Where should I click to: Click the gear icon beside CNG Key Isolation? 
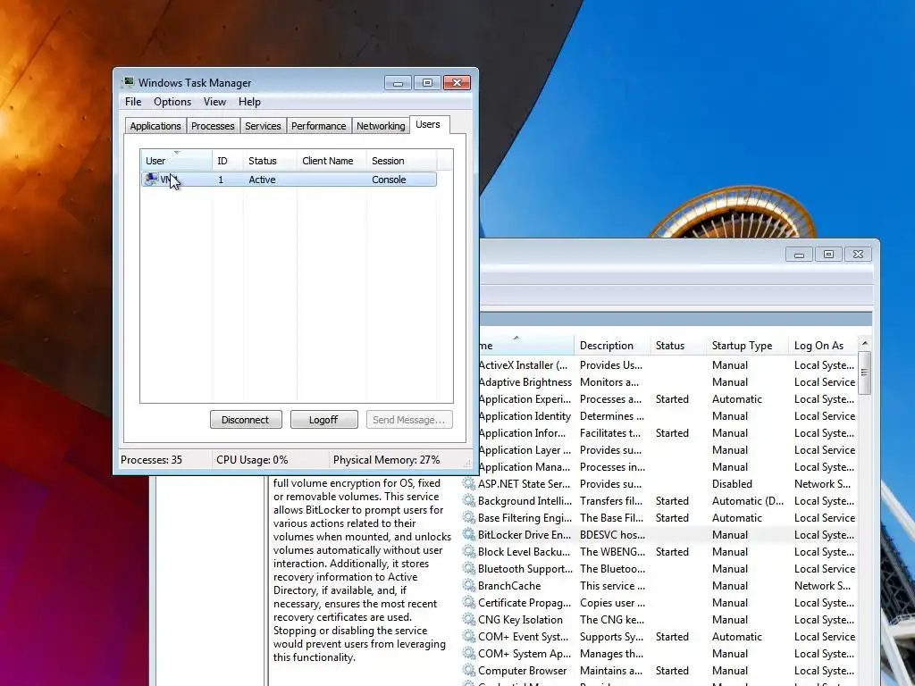[x=468, y=620]
